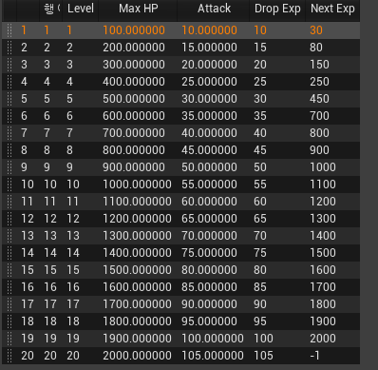This screenshot has width=378, height=370.
Task: Select the Next Exp cell 450
Action: coord(319,99)
